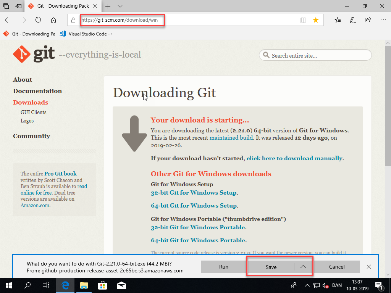This screenshot has height=293, width=391.
Task: Click network icon in system tray
Action: 317,285
